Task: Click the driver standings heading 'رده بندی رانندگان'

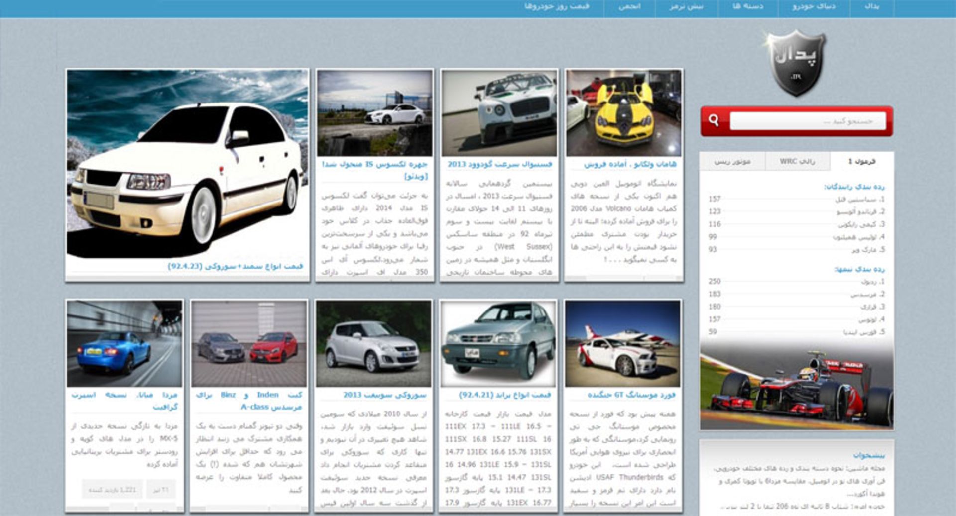Action: coord(854,187)
